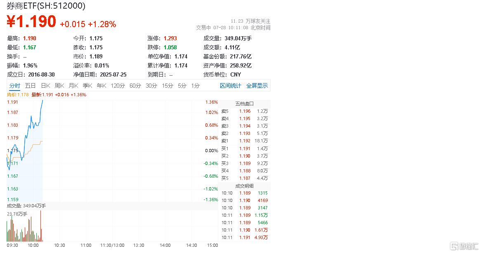Screen dimensions: 481x253
Task: Click the trade row with volume 1315
Action: (x=245, y=193)
